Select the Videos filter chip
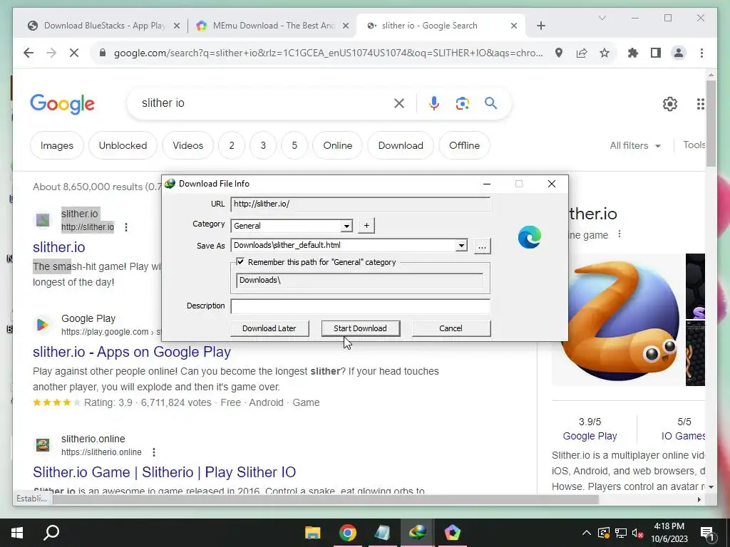Viewport: 730px width, 547px height. tap(188, 145)
